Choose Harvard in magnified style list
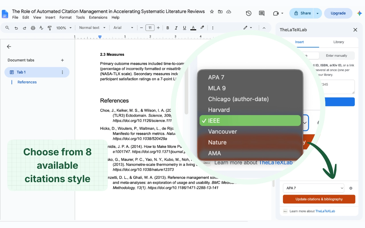The height and width of the screenshot is (228, 365). pos(250,110)
